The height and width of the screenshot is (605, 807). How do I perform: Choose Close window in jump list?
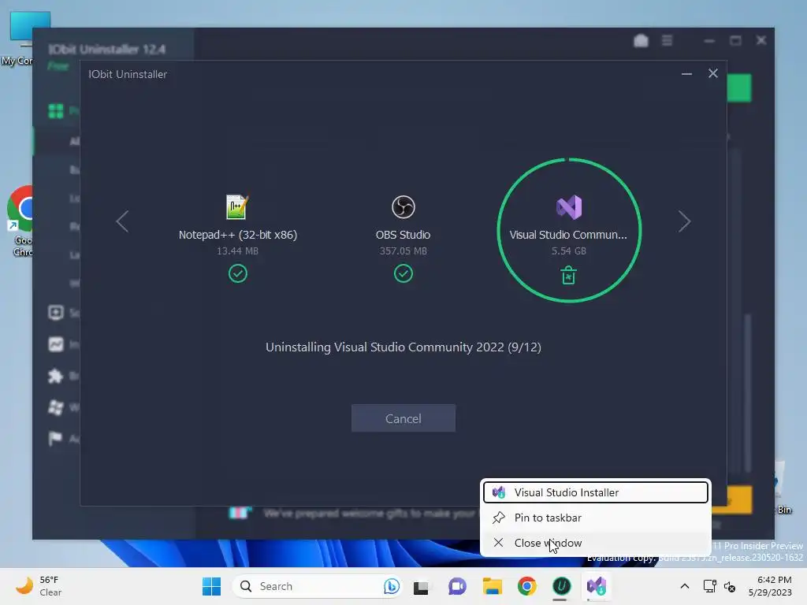click(x=596, y=543)
